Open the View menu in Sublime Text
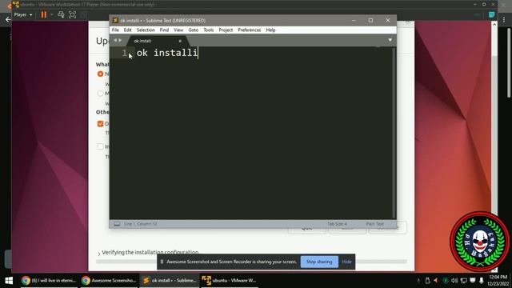The height and width of the screenshot is (288, 512). 178,30
